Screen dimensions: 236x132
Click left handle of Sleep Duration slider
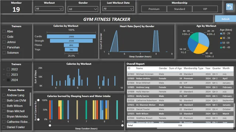coord(50,125)
